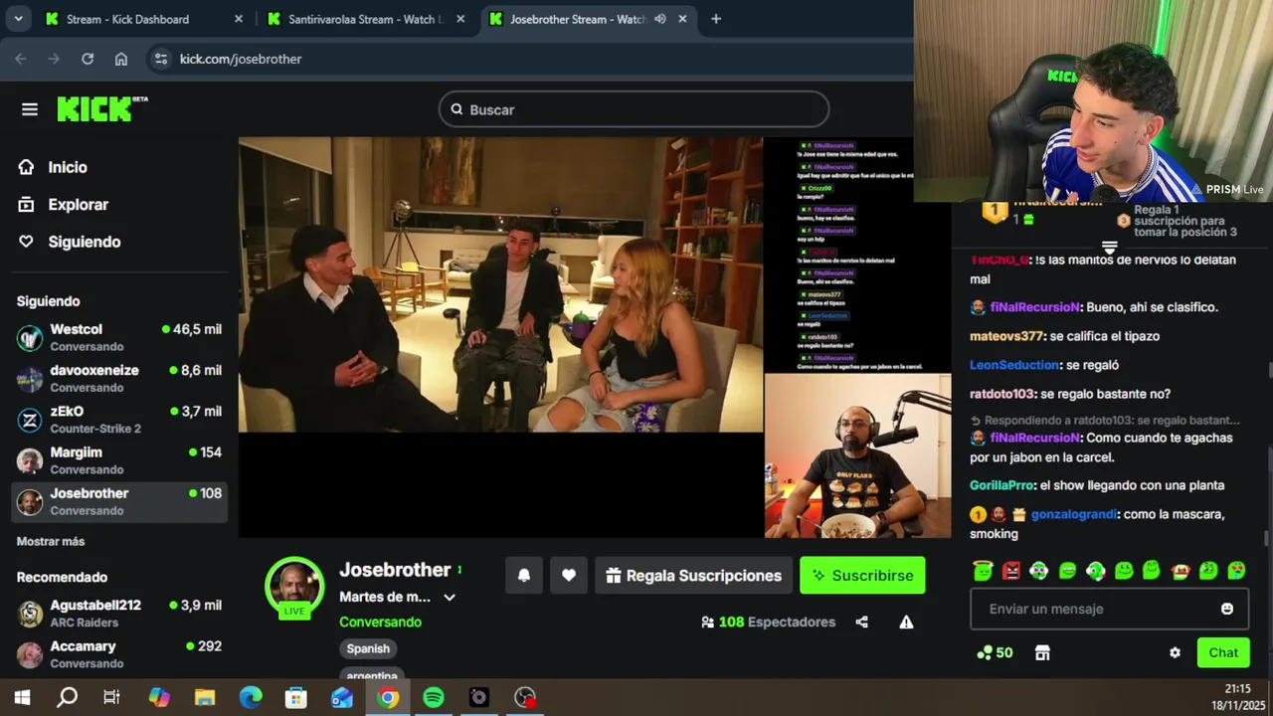The height and width of the screenshot is (716, 1273).
Task: Close the Kick Dashboard tab
Action: (x=239, y=19)
